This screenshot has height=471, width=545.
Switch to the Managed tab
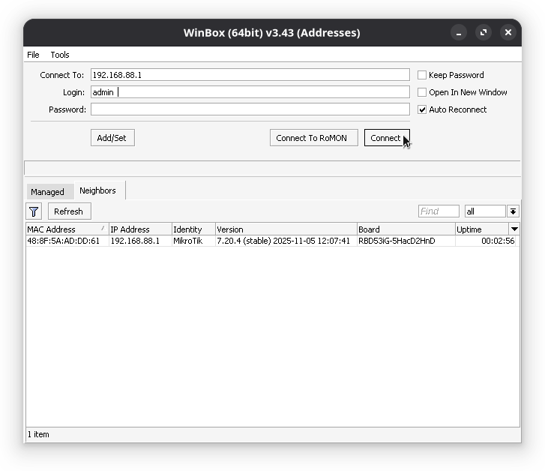tap(47, 192)
